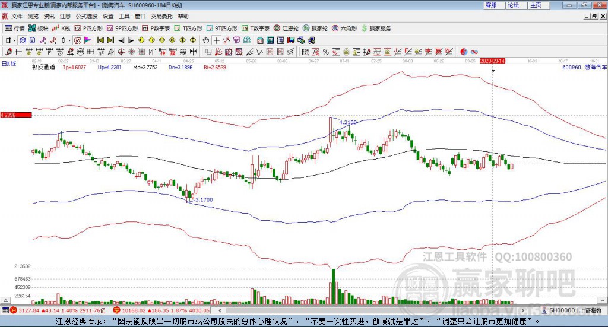Open the T四方形 tool
This screenshot has height=327, width=608.
click(188, 28)
